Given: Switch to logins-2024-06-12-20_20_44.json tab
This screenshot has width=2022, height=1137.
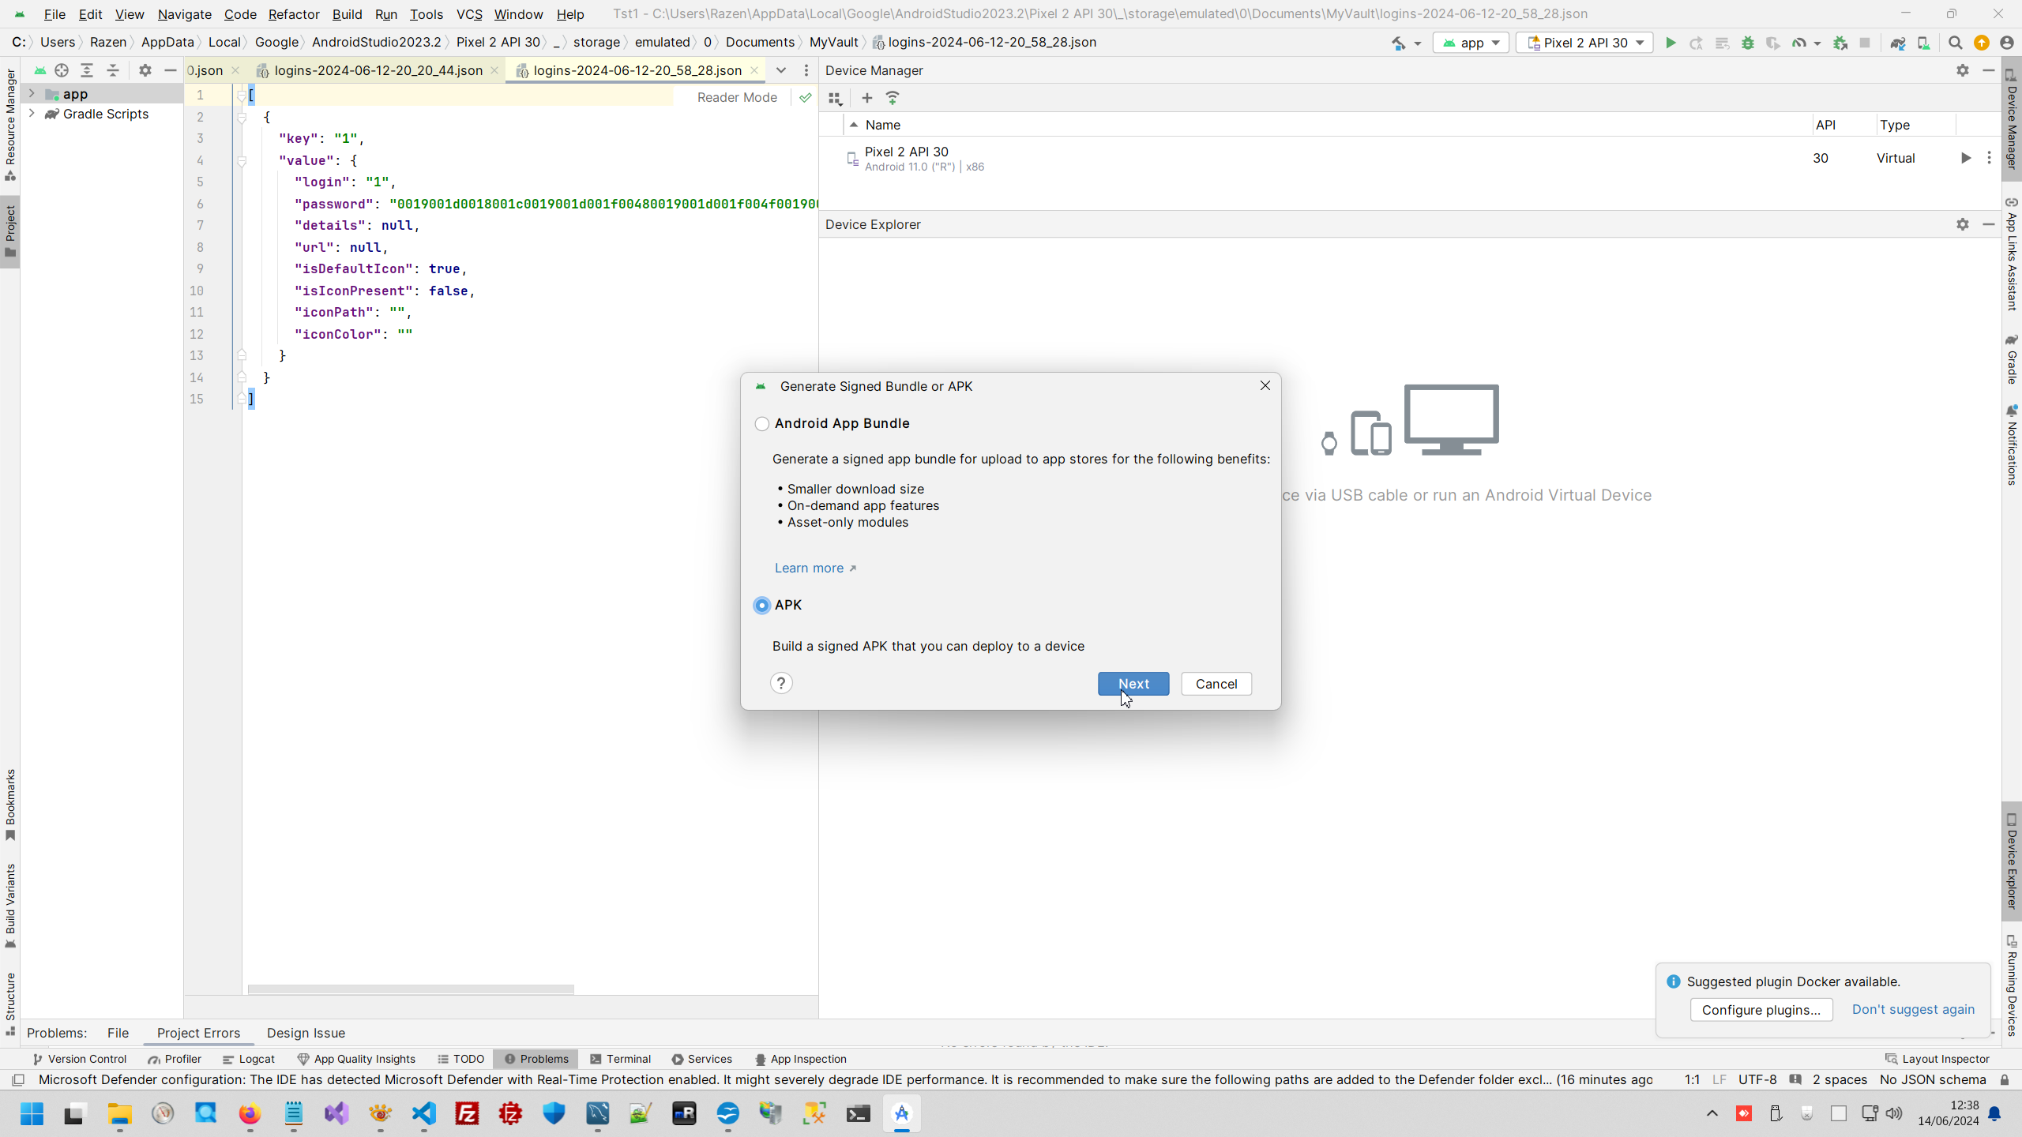Looking at the screenshot, I should pos(378,70).
